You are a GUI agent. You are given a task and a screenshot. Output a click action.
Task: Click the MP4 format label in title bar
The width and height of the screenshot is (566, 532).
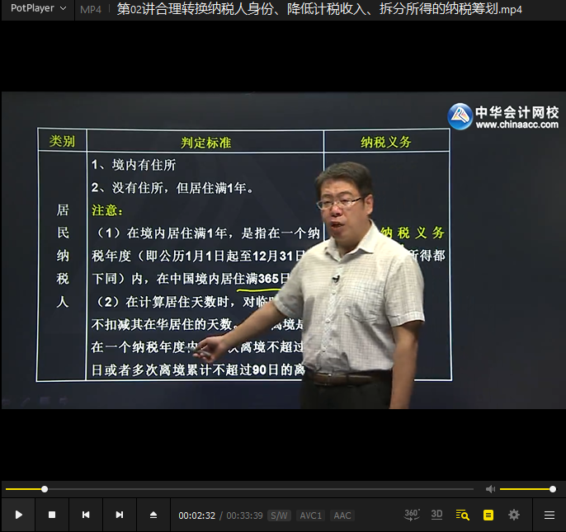pos(91,9)
